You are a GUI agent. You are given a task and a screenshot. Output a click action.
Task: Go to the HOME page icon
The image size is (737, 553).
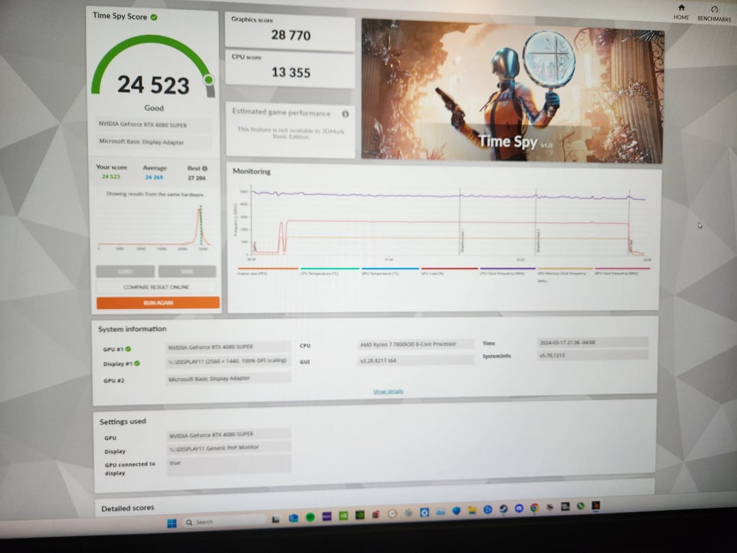pyautogui.click(x=681, y=8)
